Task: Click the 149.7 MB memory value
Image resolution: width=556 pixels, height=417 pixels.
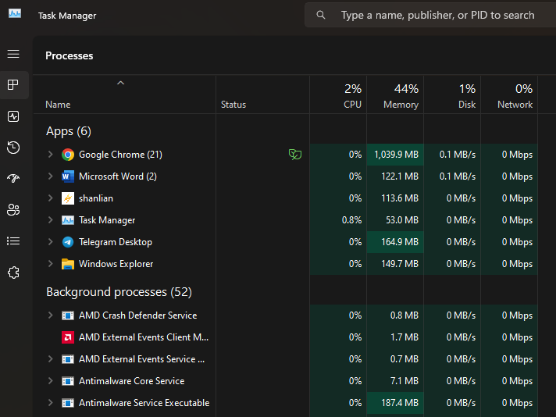Action: click(x=400, y=264)
